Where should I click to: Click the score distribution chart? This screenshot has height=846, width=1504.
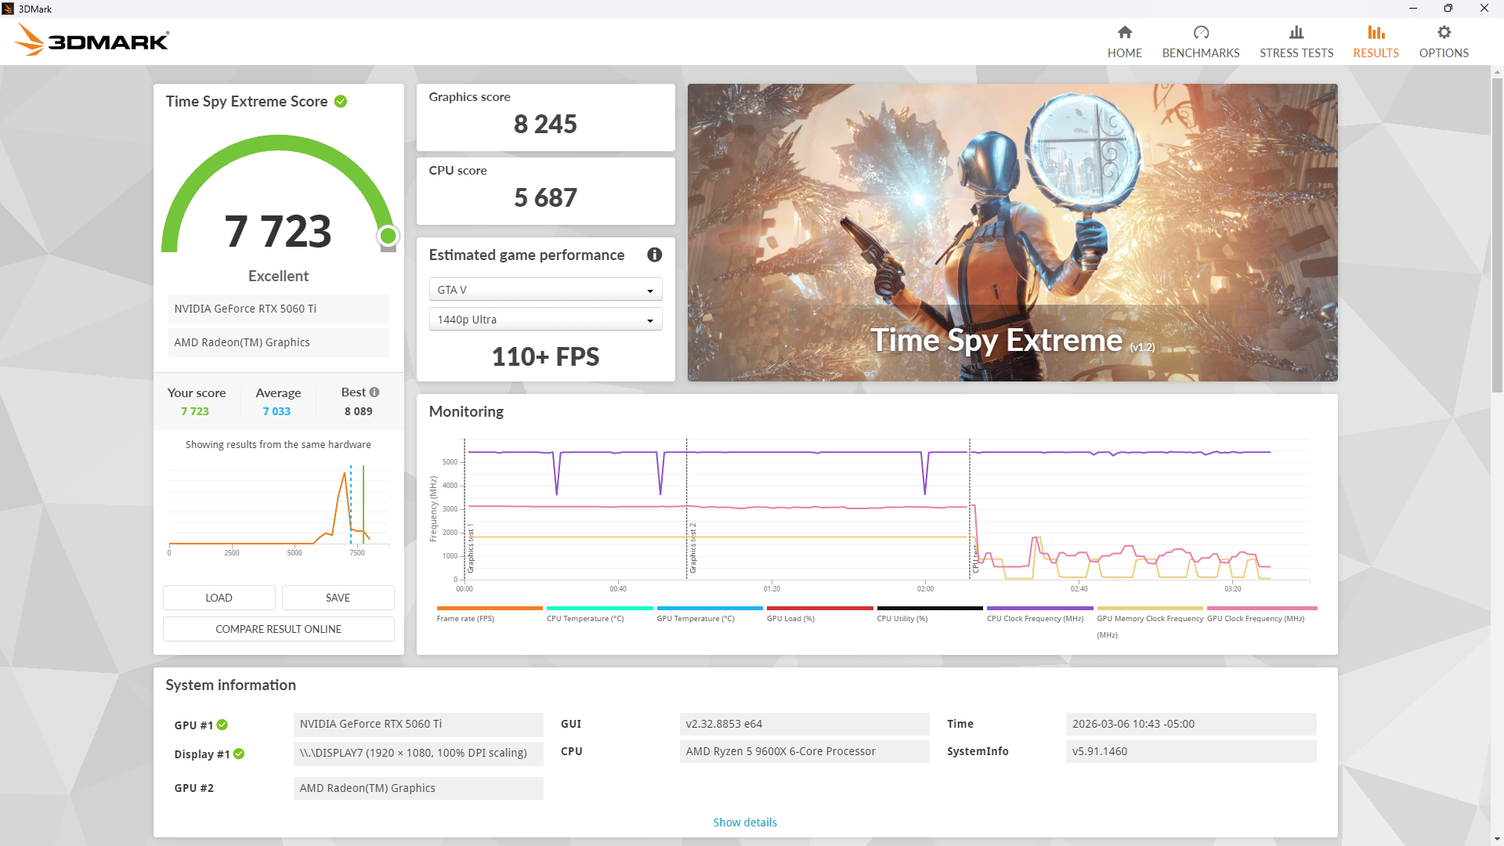pyautogui.click(x=278, y=509)
